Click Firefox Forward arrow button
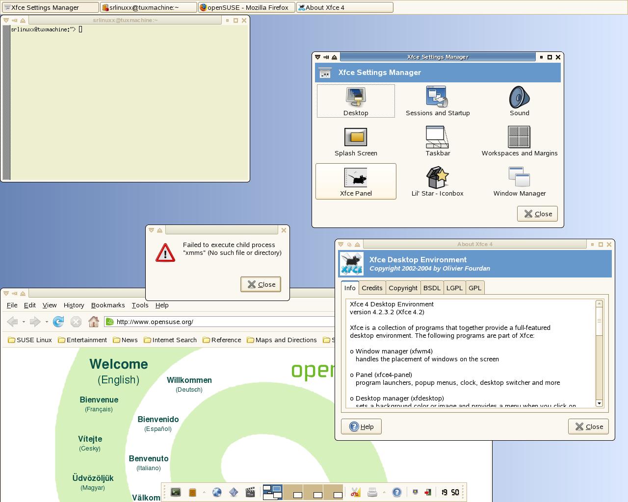The width and height of the screenshot is (628, 502). tap(35, 322)
